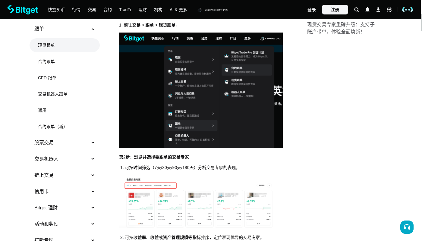Screen dimensions: 422x241
Task: Select 合约跟单 in the sidebar
Action: [46, 61]
